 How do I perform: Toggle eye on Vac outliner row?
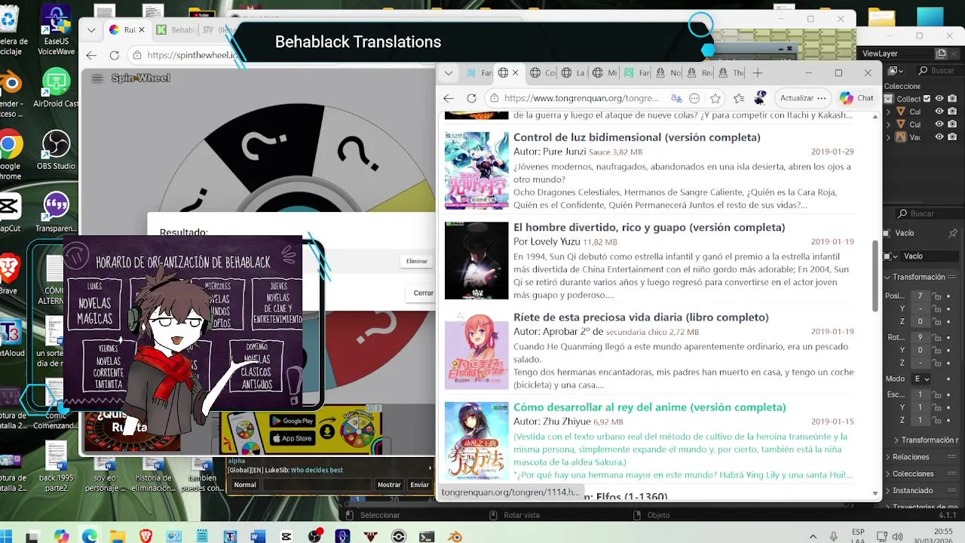click(x=939, y=137)
